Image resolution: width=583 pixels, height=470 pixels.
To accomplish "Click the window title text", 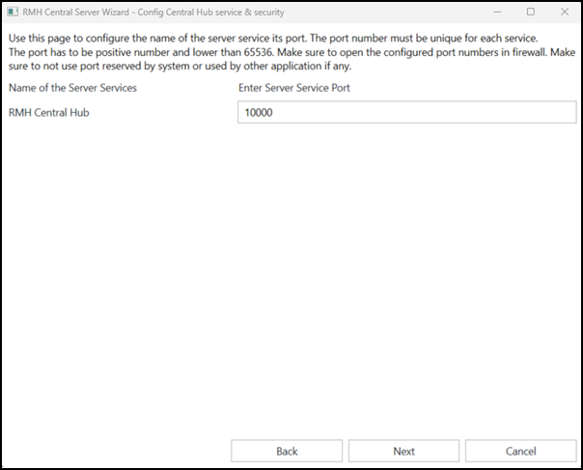I will (153, 13).
